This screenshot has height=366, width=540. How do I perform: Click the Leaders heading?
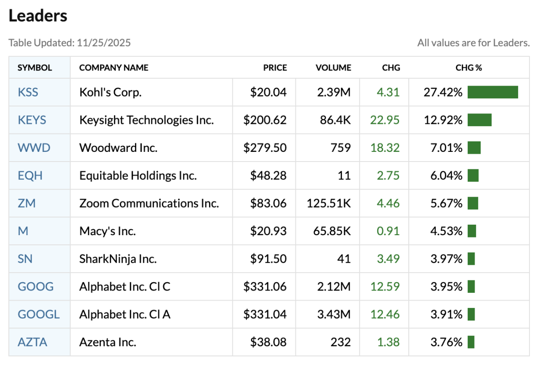(x=38, y=16)
